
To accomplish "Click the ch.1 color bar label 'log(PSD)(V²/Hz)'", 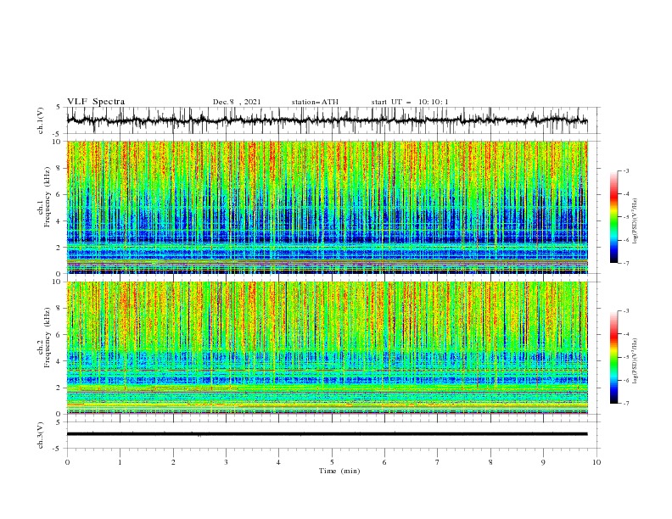I will (x=636, y=221).
